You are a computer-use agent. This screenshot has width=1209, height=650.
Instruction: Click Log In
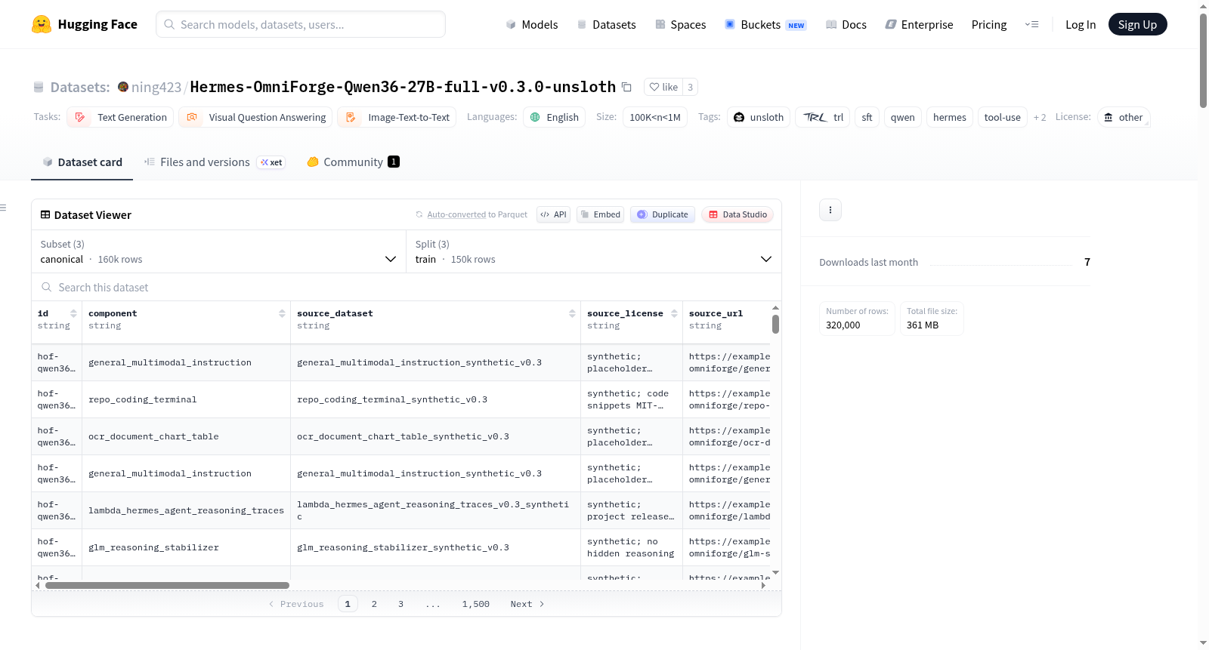tap(1081, 24)
